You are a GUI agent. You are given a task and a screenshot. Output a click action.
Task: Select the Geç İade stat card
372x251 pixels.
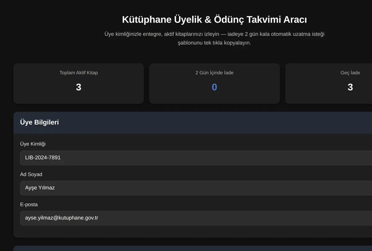tap(329, 84)
